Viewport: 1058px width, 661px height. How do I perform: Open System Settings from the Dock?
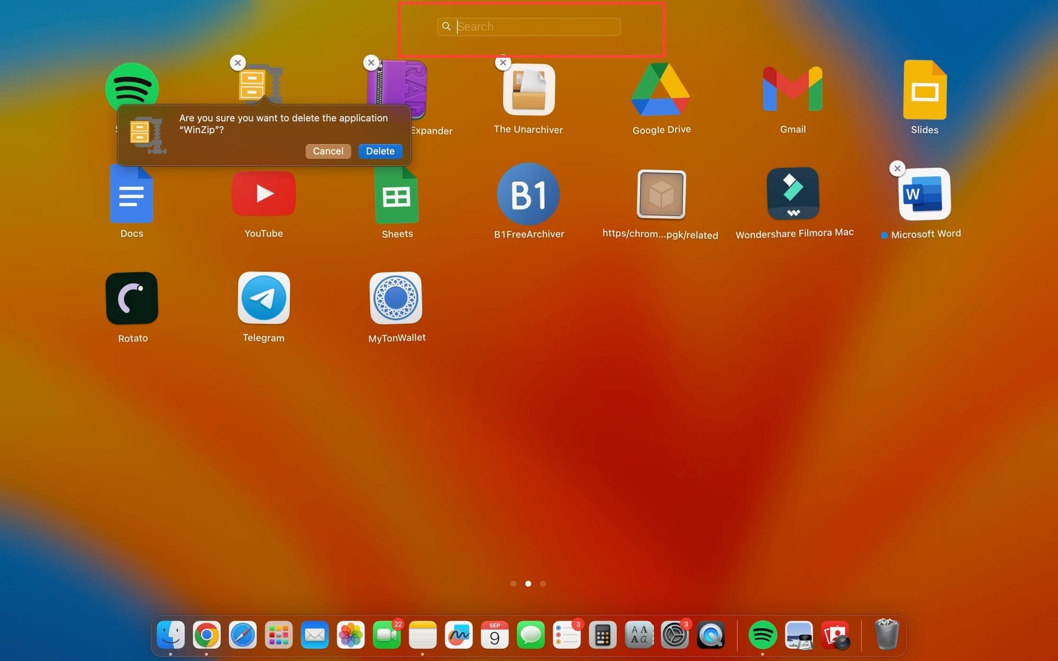pos(674,635)
